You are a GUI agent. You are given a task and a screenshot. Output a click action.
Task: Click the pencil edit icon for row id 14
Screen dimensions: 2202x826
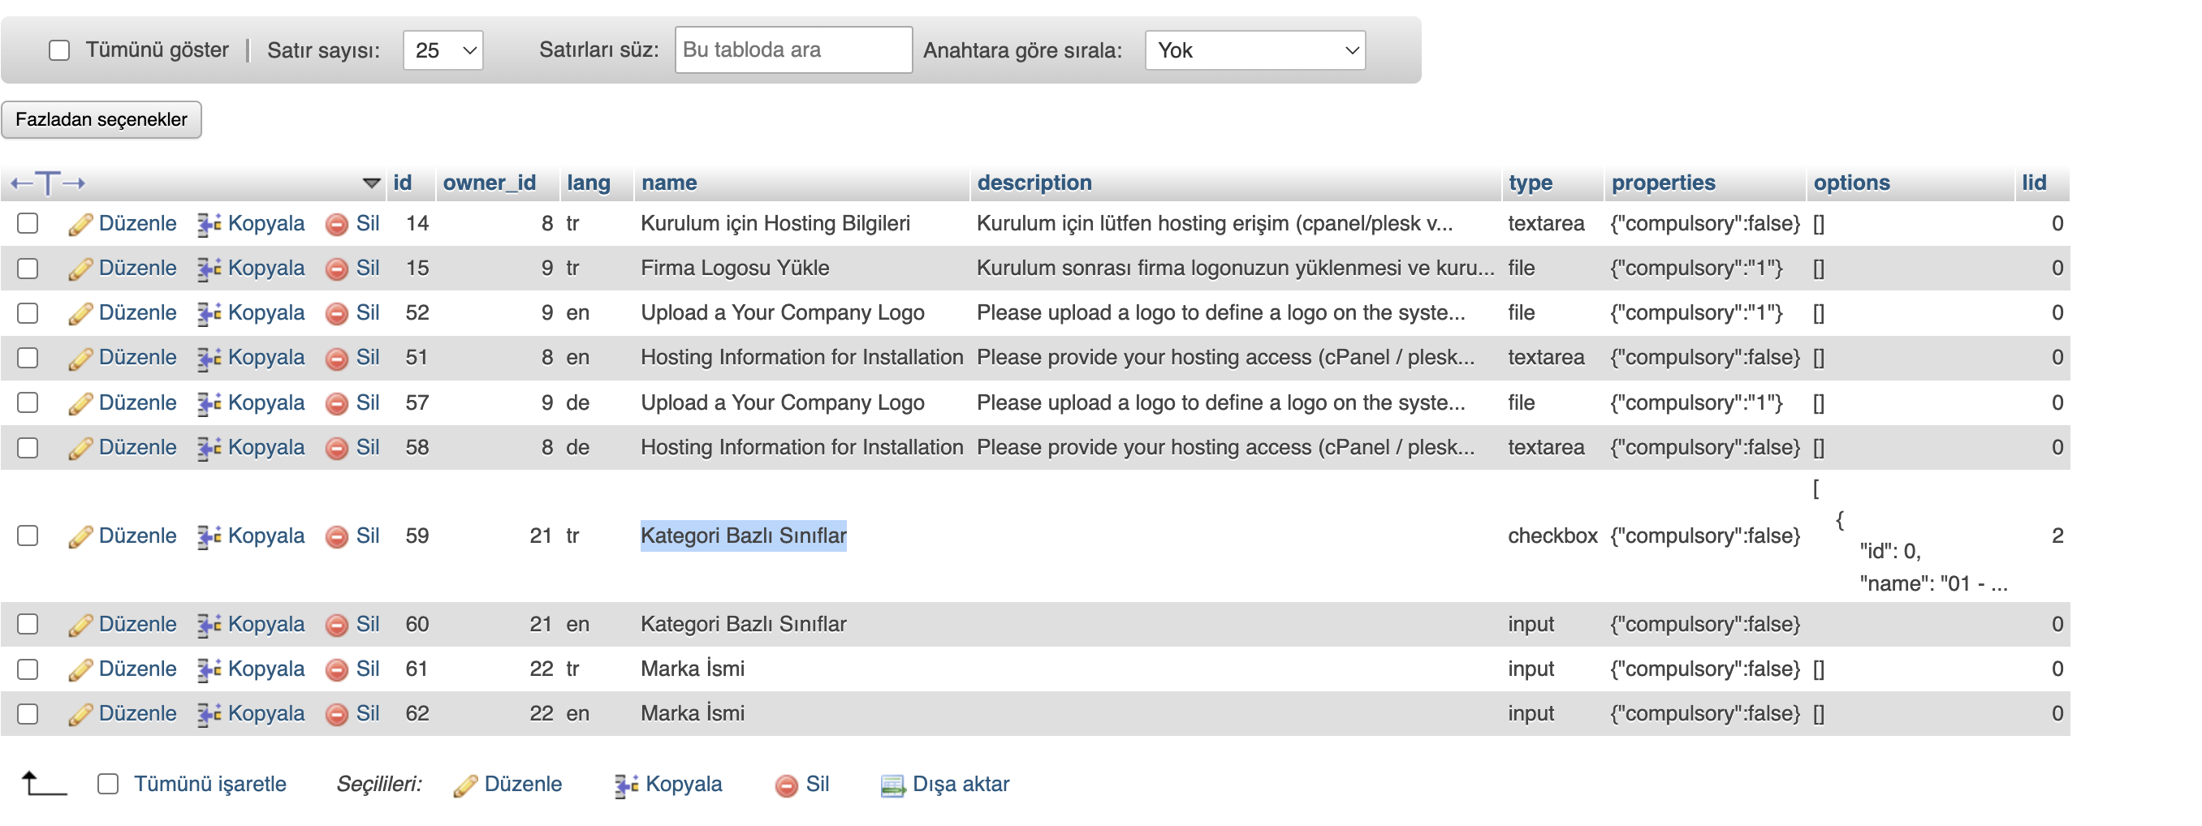tap(80, 225)
